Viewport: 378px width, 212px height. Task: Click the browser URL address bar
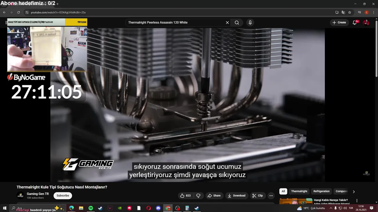(177, 12)
